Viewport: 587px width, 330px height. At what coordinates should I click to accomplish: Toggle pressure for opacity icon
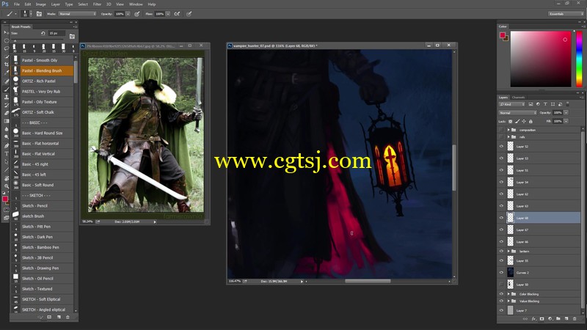tap(137, 14)
